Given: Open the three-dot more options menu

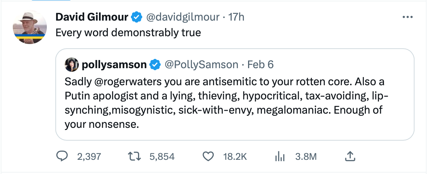Looking at the screenshot, I should pyautogui.click(x=406, y=17).
